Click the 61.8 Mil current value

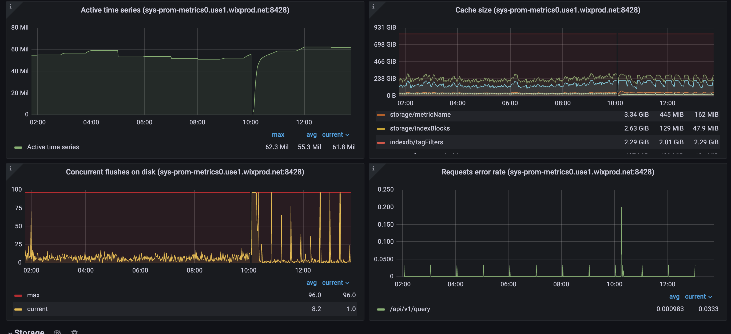point(344,147)
